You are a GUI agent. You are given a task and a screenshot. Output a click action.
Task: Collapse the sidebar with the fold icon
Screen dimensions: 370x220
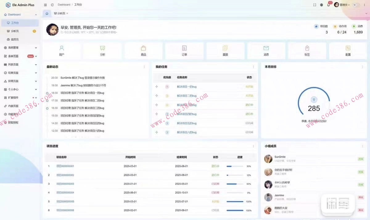(45, 5)
